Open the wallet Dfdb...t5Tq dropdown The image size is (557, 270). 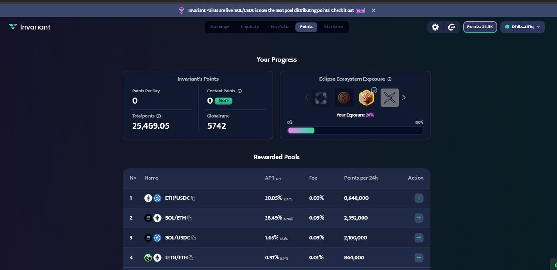point(523,27)
